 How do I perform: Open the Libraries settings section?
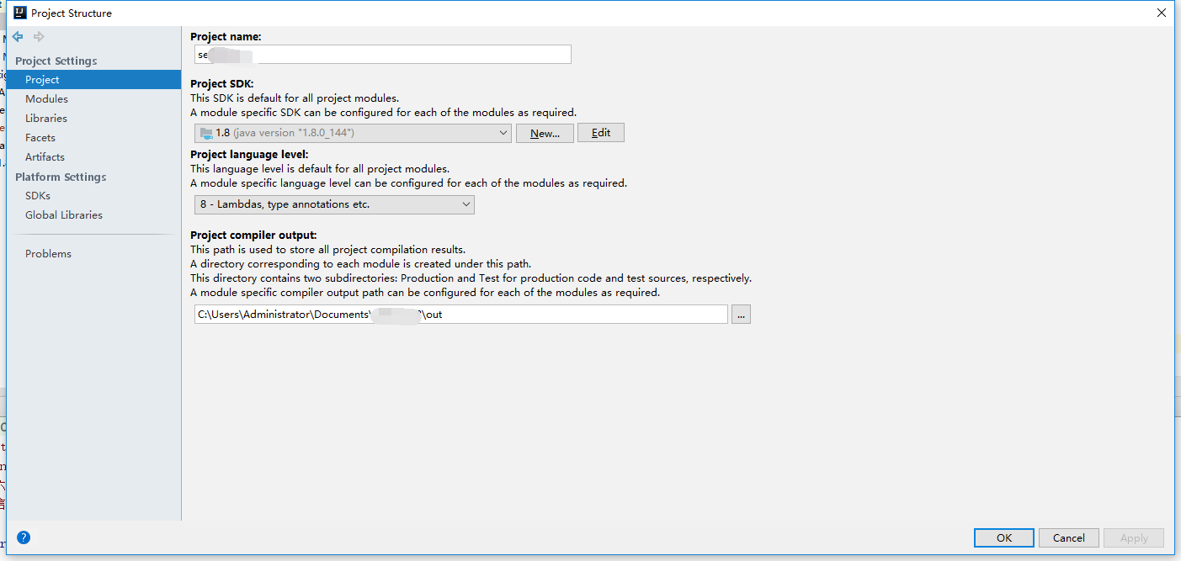[x=46, y=119]
